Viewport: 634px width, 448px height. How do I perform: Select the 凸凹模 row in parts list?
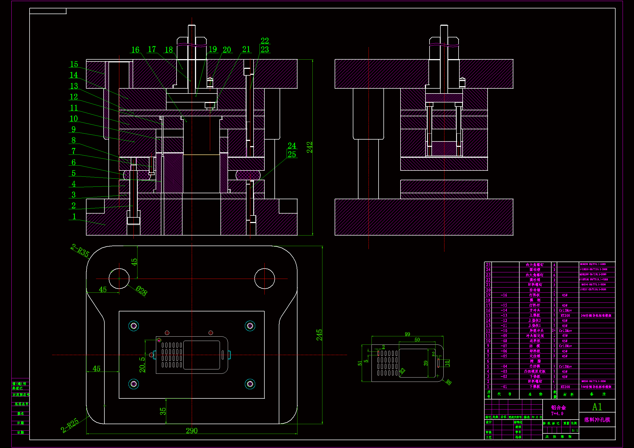coord(535,366)
